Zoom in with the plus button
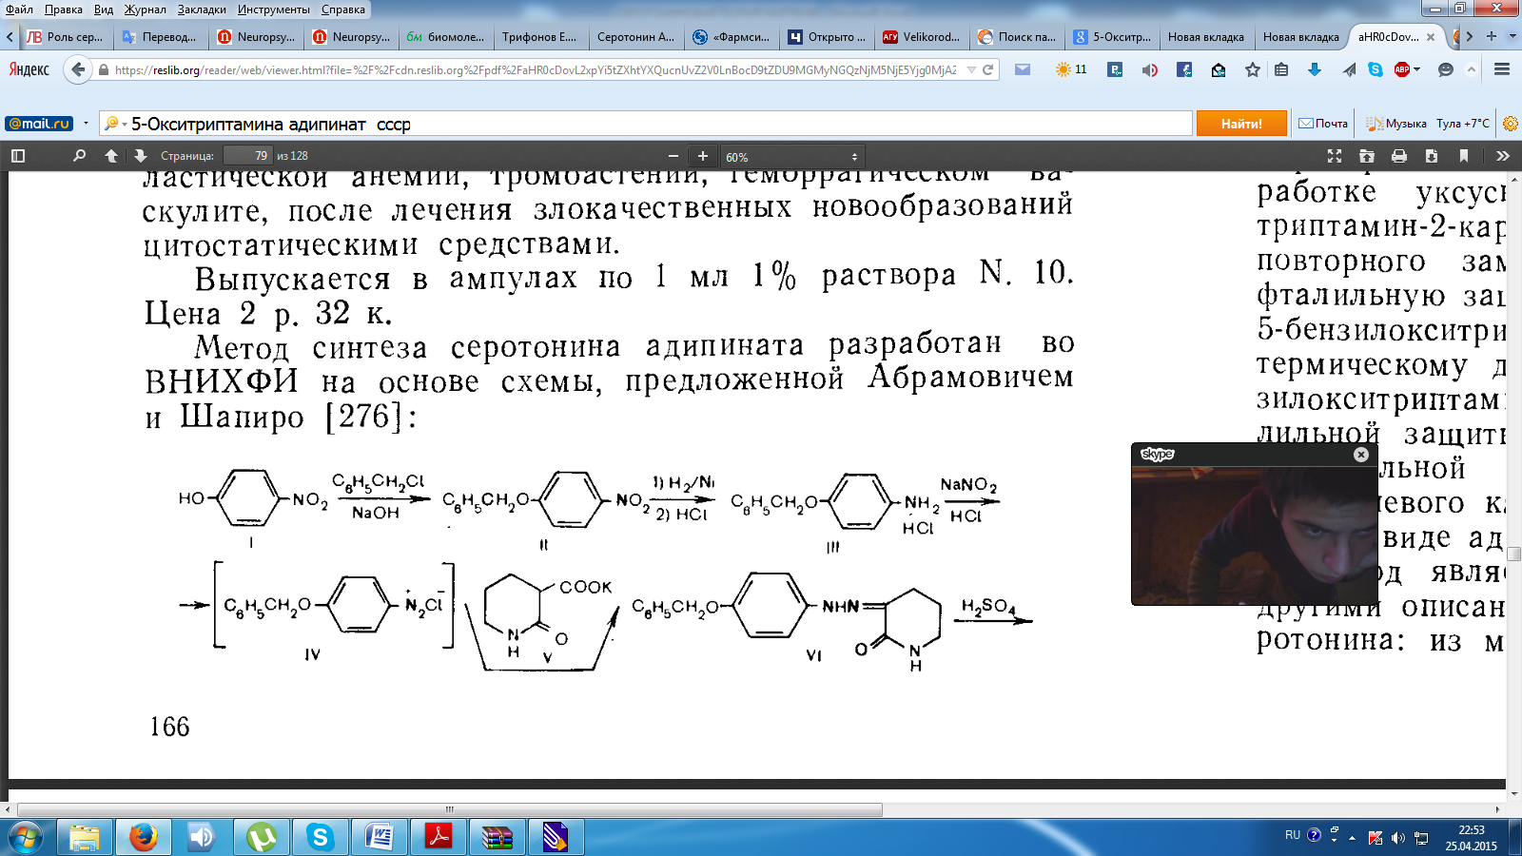Viewport: 1522px width, 856px height. coord(703,156)
